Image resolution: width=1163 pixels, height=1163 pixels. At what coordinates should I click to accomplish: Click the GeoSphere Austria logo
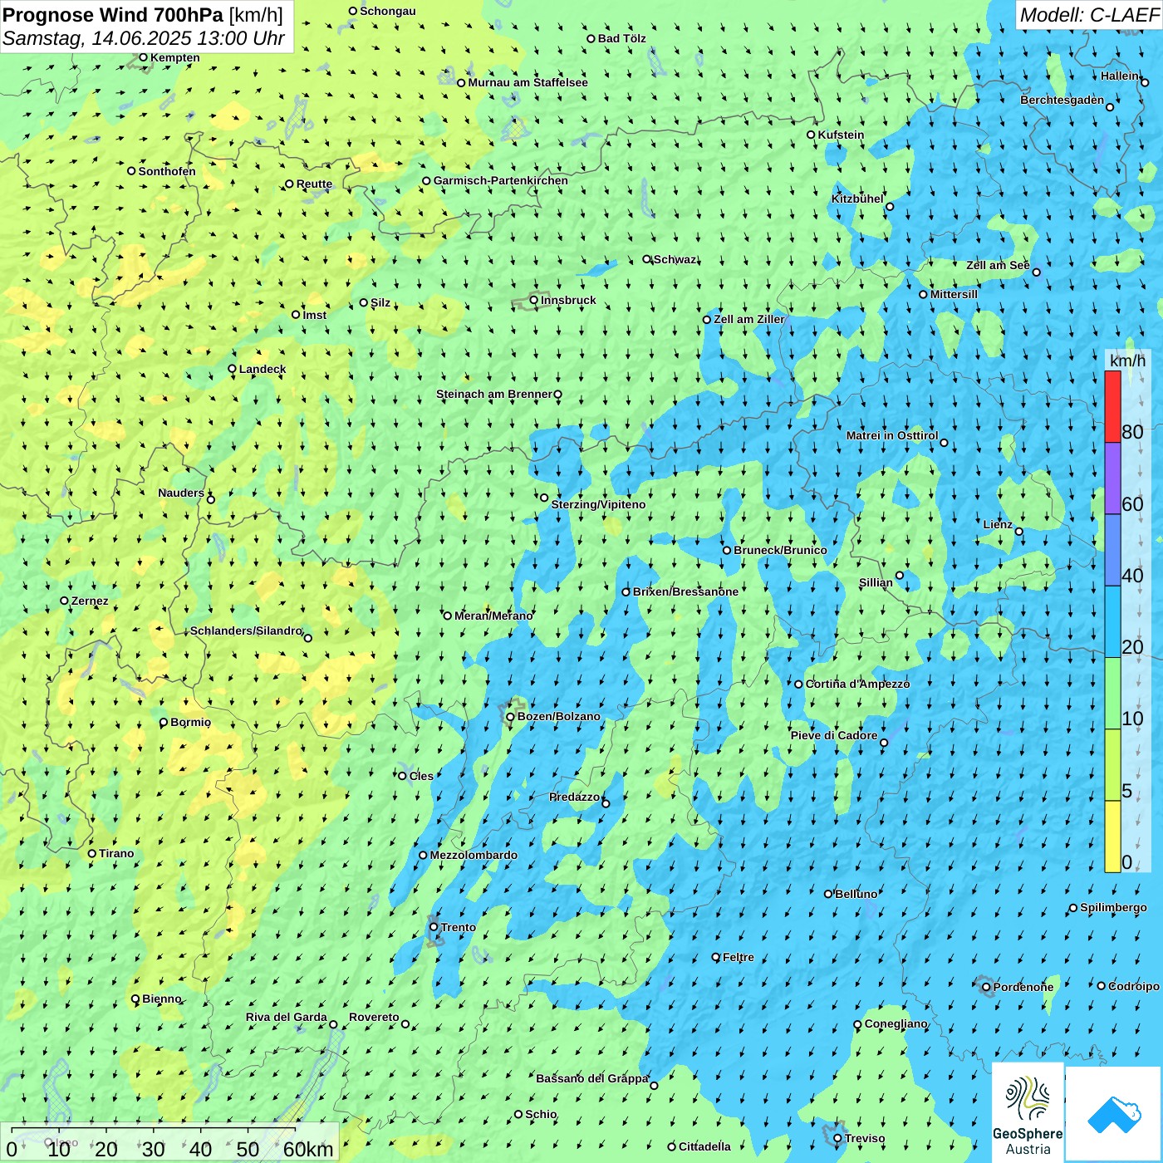click(x=1028, y=1113)
